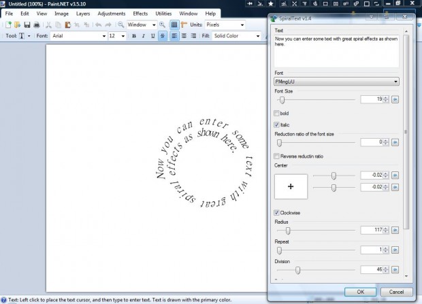The height and width of the screenshot is (304, 422).
Task: Enable the bold checkbox in SpiralText
Action: [x=276, y=114]
